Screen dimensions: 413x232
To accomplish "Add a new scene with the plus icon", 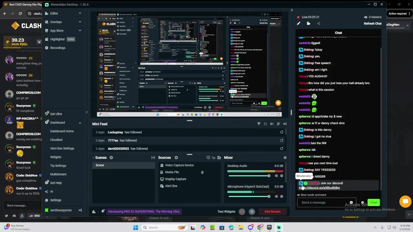I will pos(111,158).
